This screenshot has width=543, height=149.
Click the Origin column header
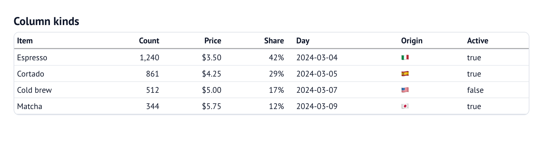[412, 41]
